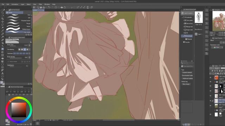
Task: Click the Clear/delete icon in command bar
Action: pos(65,7)
